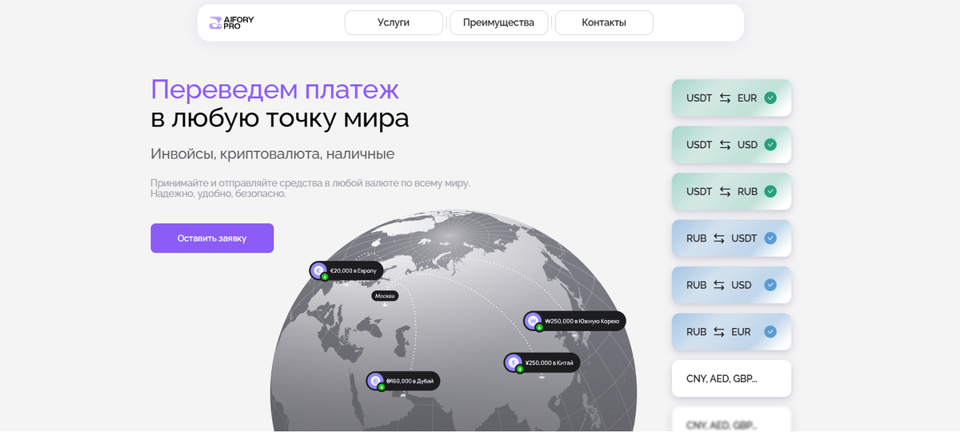Viewport: 960px width, 432px height.
Task: Click swap arrows icon on RUB USD card
Action: (718, 285)
